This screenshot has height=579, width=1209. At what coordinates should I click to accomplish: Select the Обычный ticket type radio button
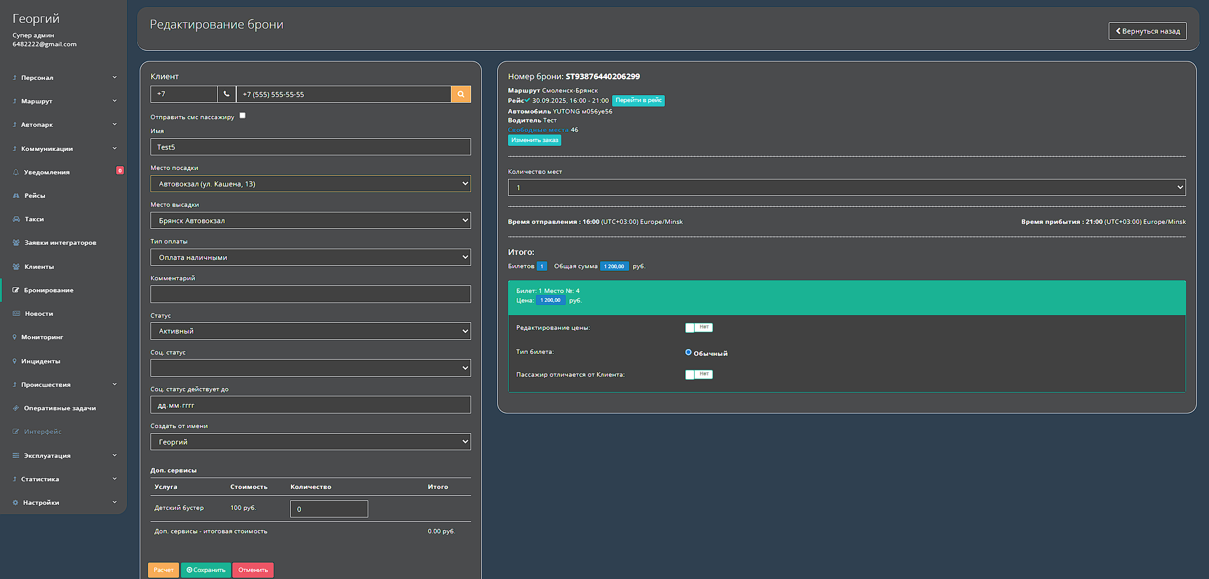[x=688, y=353]
